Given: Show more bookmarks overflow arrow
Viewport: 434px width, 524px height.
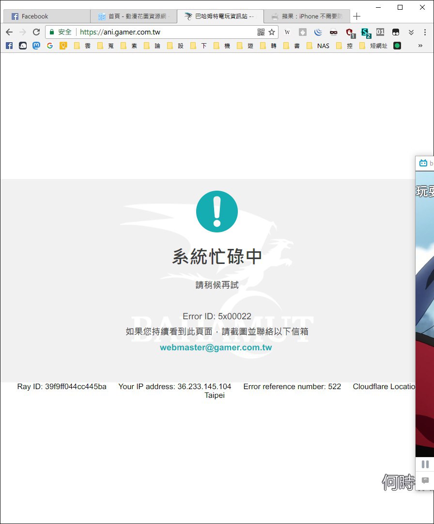Looking at the screenshot, I should pos(420,46).
